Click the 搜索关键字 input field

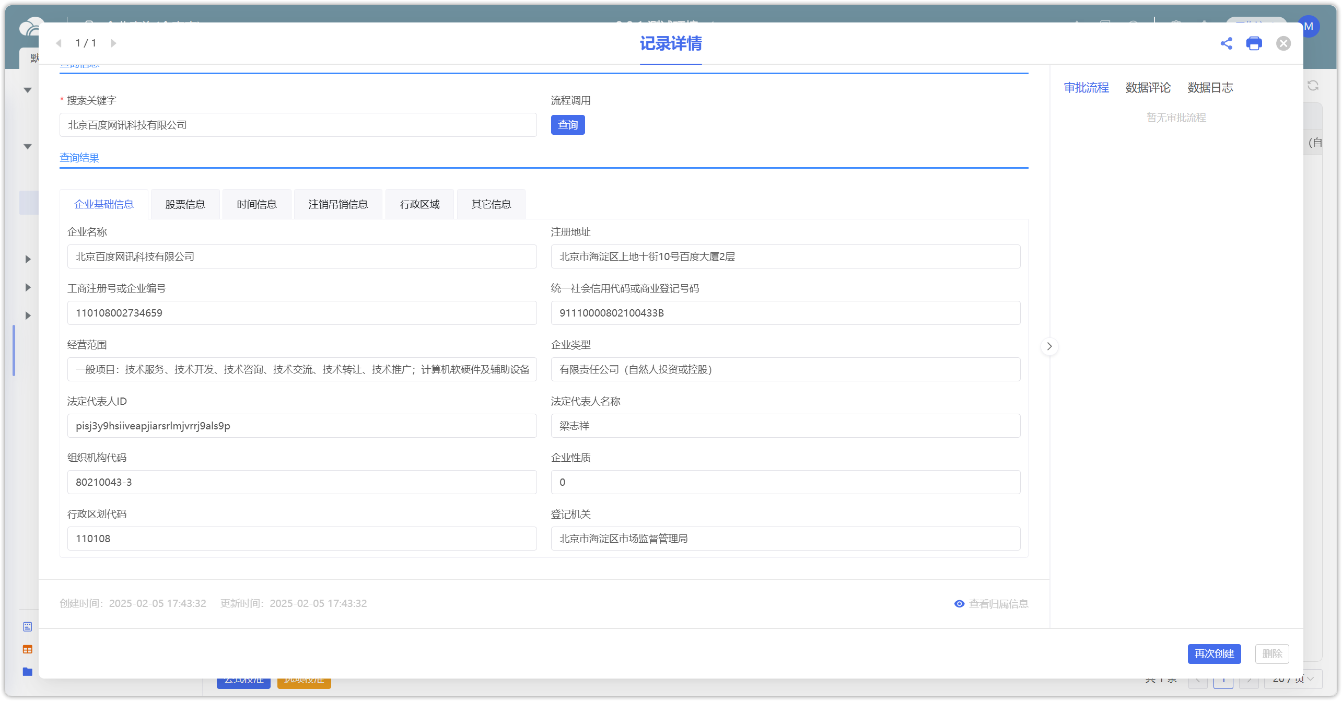pyautogui.click(x=298, y=125)
